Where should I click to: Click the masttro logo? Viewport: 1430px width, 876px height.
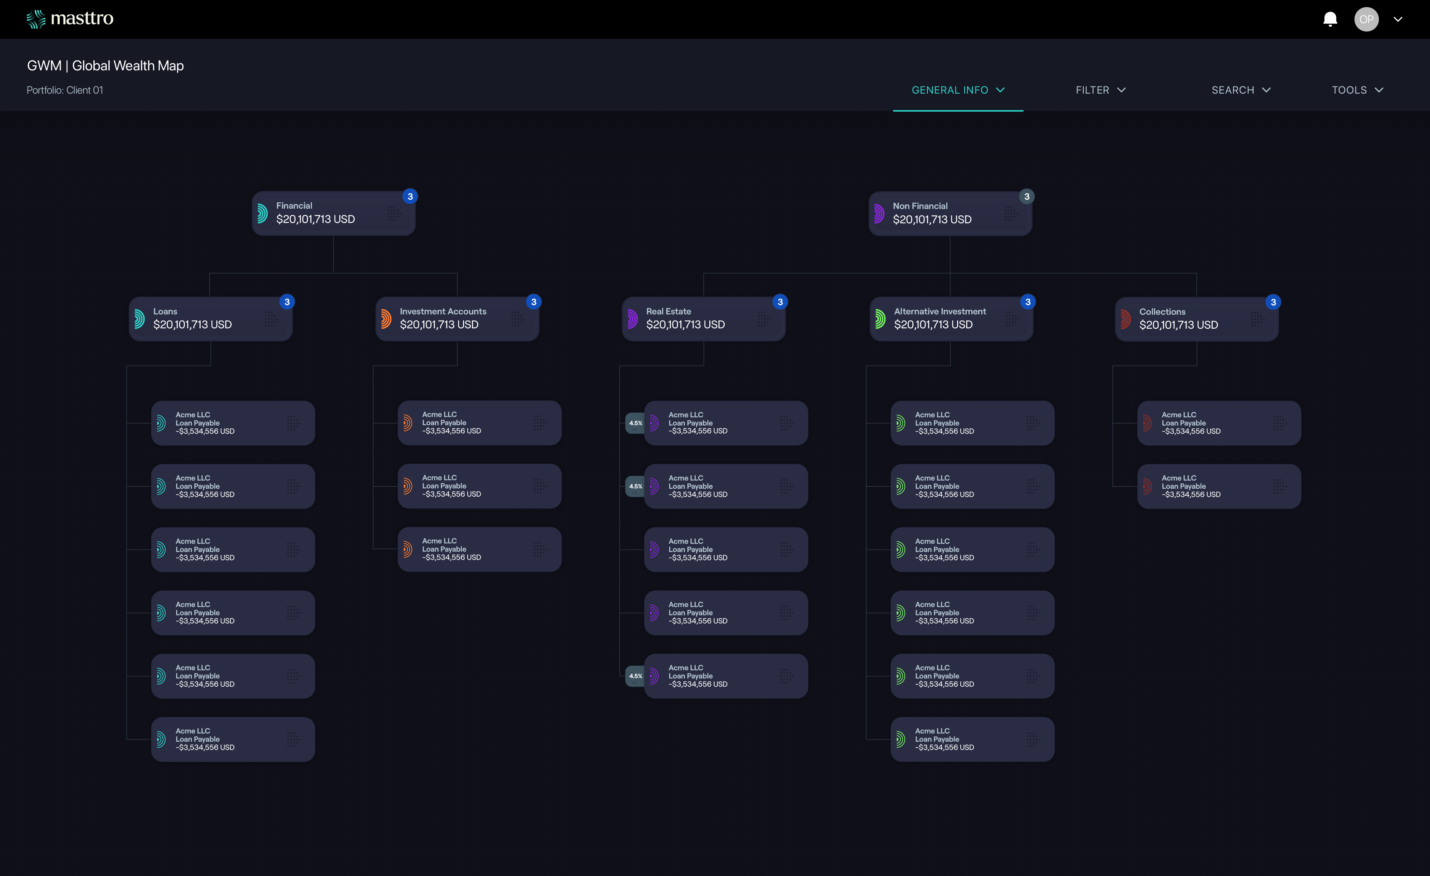point(70,19)
